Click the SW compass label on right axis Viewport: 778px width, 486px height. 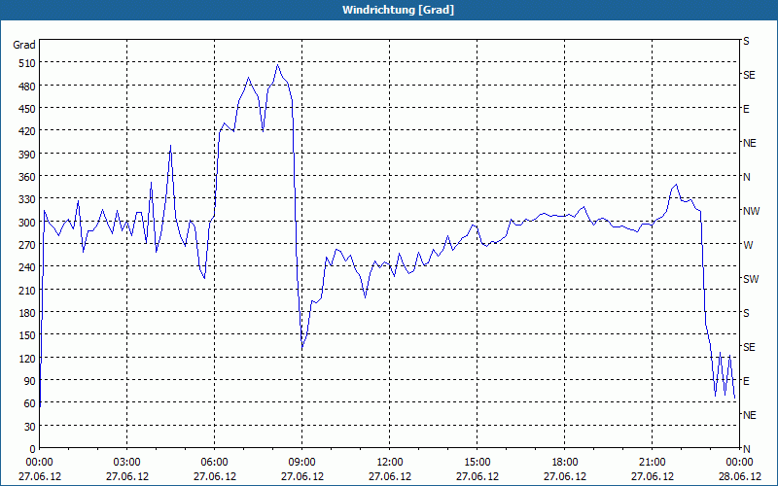(751, 279)
